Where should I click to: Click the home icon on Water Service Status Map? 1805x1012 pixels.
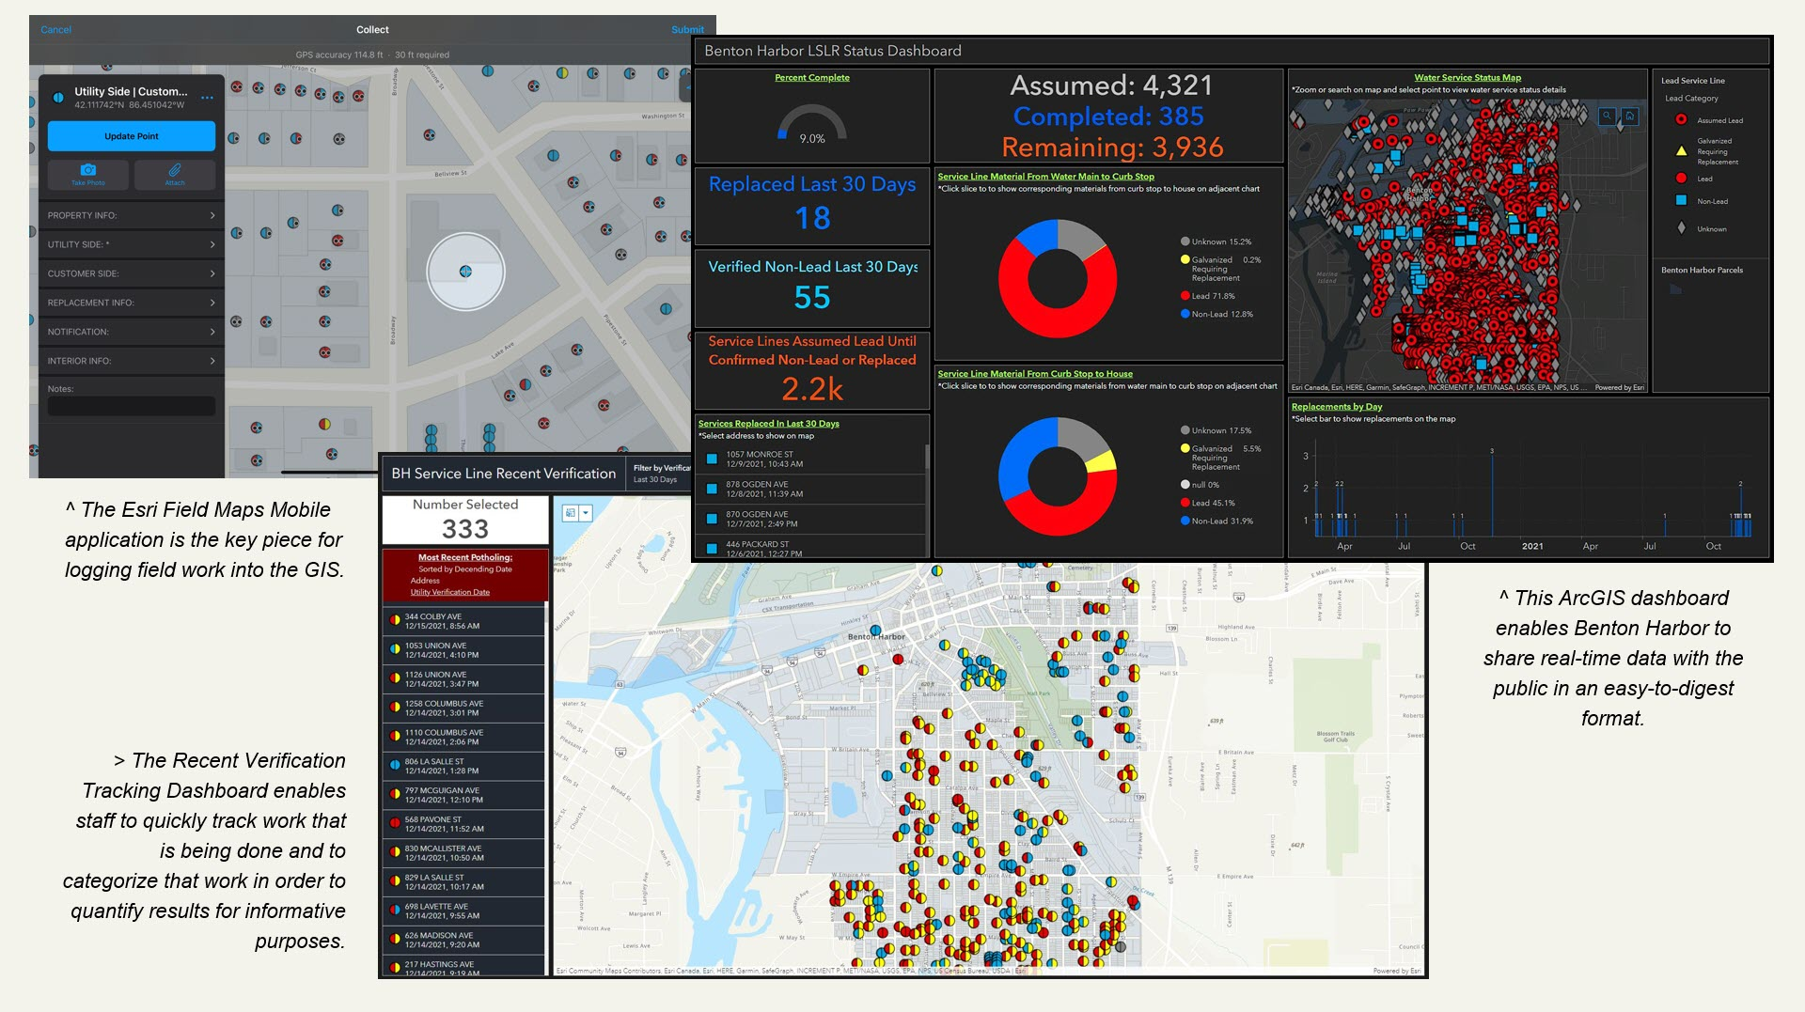point(1630,116)
